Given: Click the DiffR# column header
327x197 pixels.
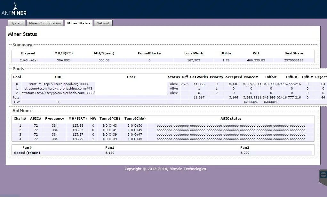Looking at the screenshot, I should [x=292, y=77].
